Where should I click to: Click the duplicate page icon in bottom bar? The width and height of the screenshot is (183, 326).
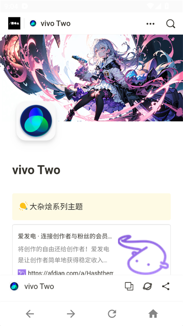coord(129,286)
